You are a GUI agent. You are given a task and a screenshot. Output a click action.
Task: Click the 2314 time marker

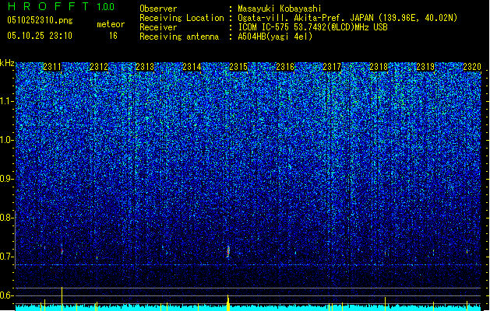(x=192, y=67)
